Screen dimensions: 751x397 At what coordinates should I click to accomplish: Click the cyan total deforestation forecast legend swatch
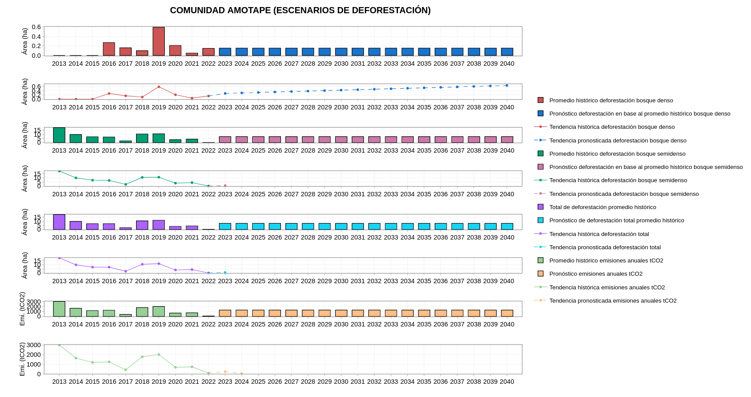point(540,220)
